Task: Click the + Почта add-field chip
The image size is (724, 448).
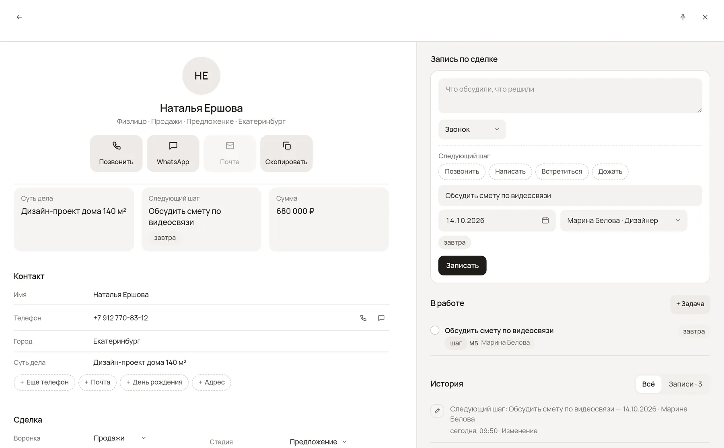Action: click(x=97, y=383)
